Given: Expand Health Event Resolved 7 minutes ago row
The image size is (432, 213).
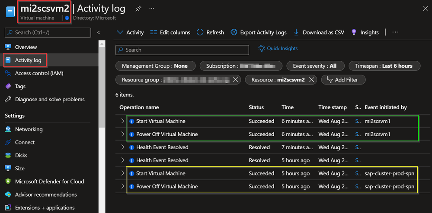Looking at the screenshot, I should point(123,147).
